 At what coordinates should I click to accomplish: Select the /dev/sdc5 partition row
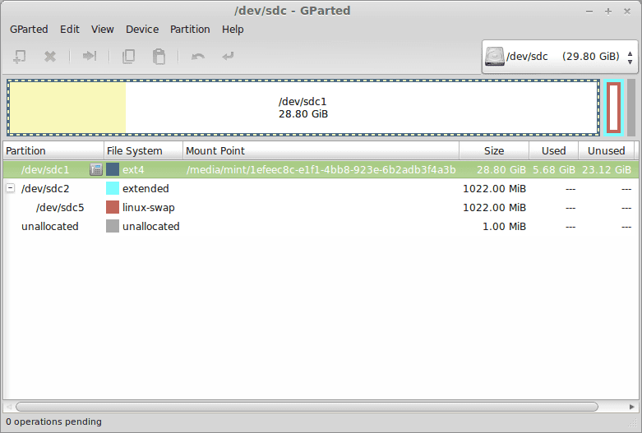(x=321, y=207)
